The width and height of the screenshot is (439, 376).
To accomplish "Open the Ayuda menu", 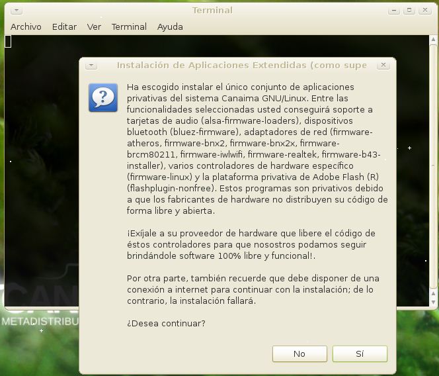I will (170, 26).
